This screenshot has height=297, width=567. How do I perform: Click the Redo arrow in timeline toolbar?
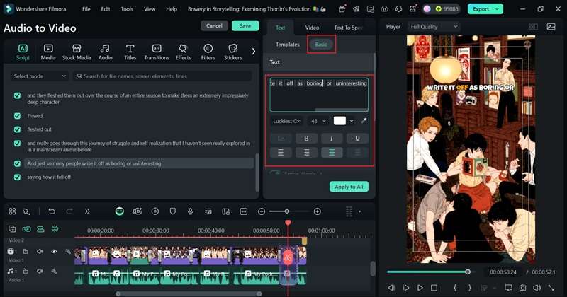coord(69,211)
